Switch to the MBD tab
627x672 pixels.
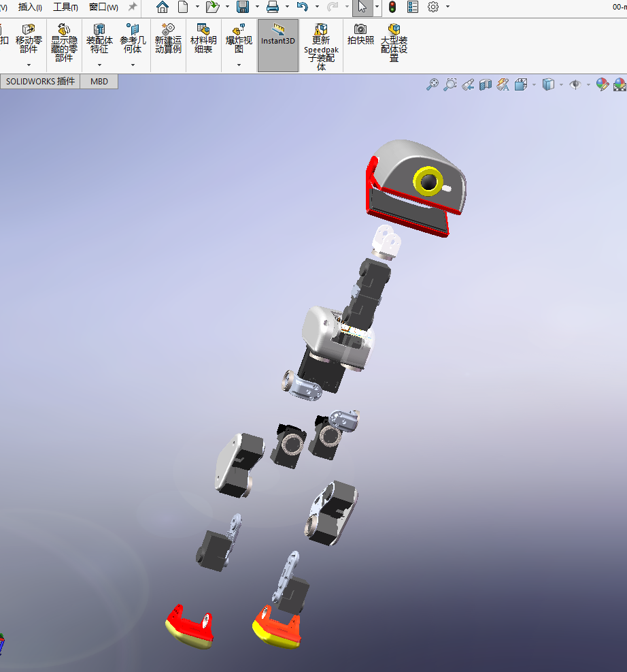(99, 82)
